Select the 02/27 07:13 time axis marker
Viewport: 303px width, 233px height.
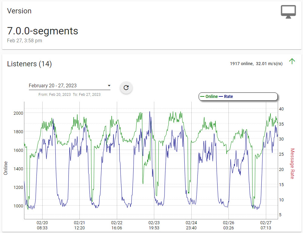click(266, 225)
